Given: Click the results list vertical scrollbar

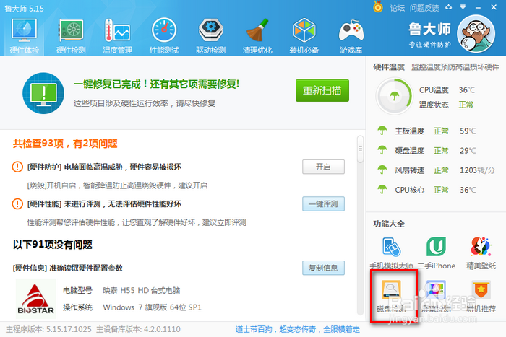Looking at the screenshot, I should pyautogui.click(x=360, y=149).
